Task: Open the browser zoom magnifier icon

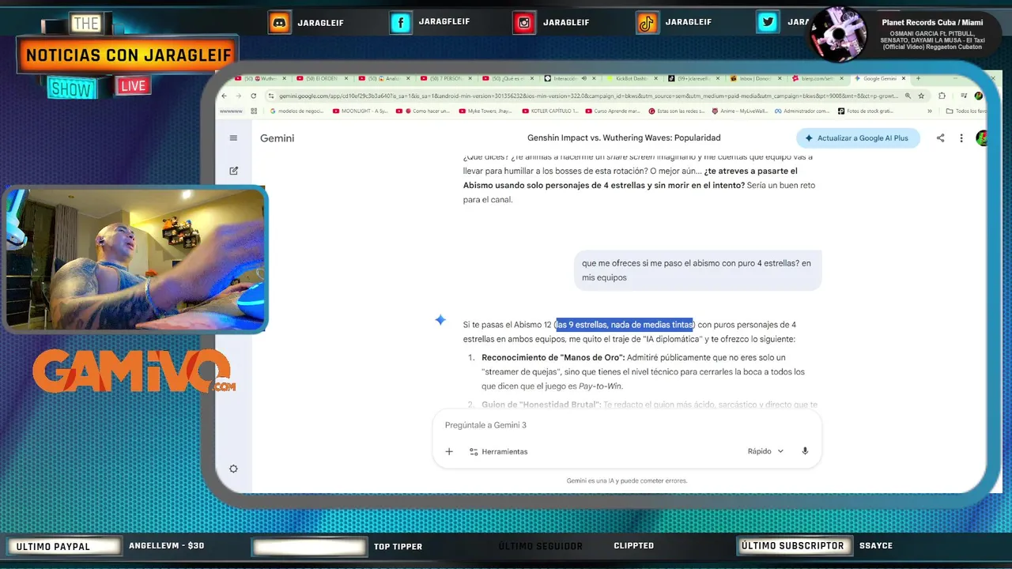Action: 908,96
